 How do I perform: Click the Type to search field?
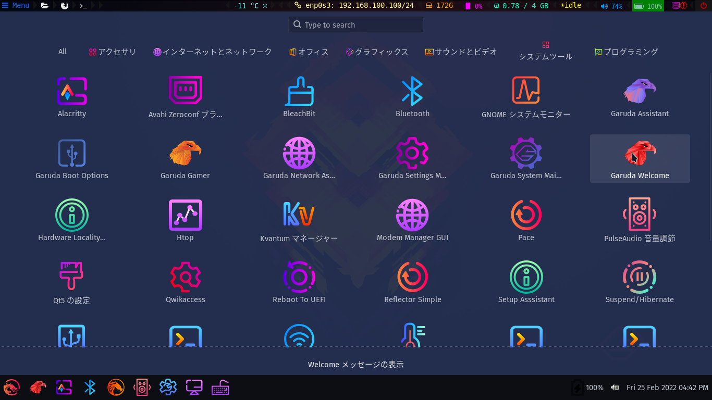coord(356,24)
